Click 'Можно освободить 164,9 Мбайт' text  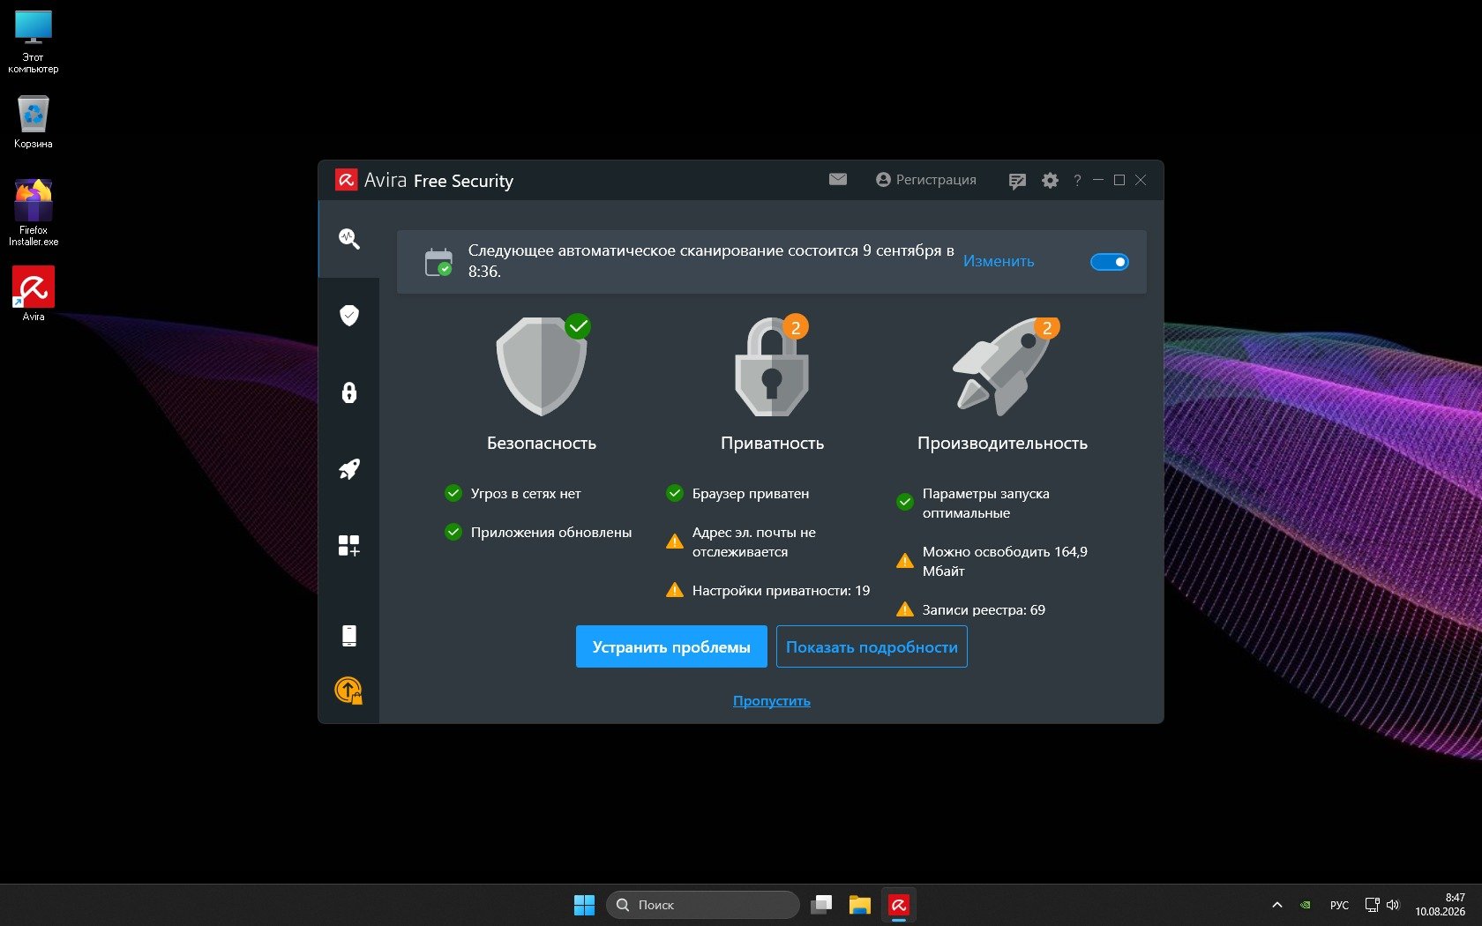(1005, 561)
